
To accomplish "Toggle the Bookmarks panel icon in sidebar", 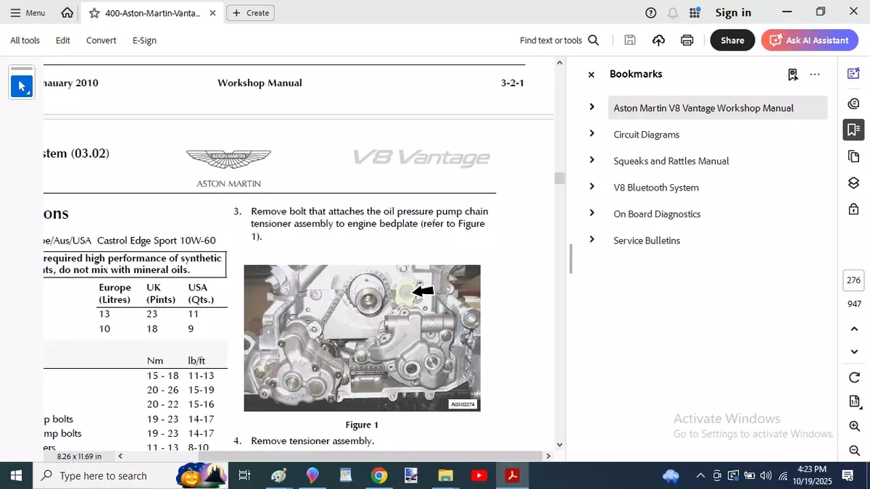I will pos(853,130).
